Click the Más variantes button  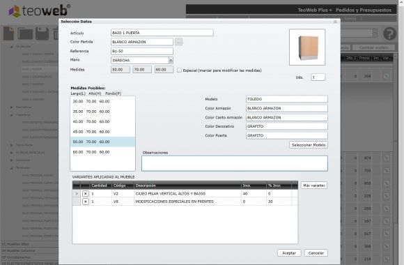click(314, 185)
